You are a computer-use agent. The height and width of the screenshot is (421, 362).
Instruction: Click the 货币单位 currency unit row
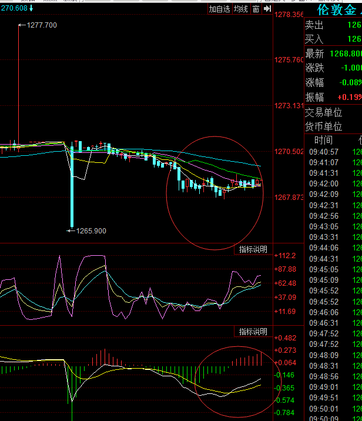coord(333,126)
